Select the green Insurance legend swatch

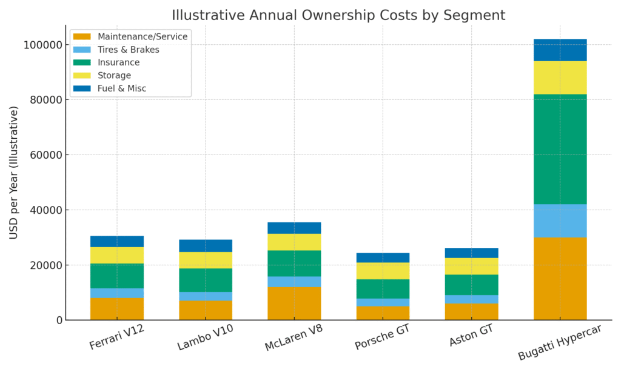[x=82, y=62]
